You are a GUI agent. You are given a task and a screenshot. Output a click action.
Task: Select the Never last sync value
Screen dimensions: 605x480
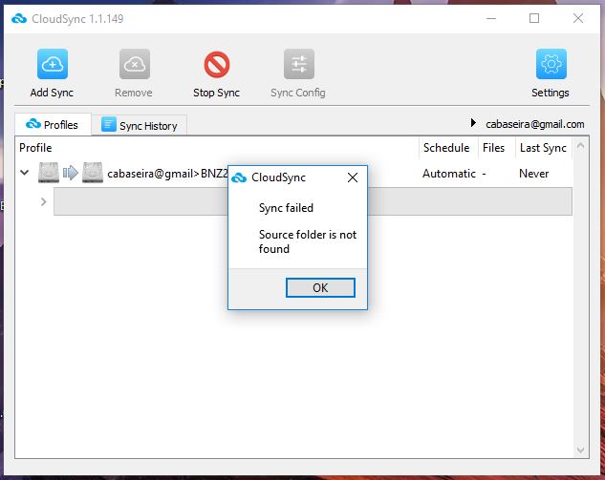pos(533,174)
